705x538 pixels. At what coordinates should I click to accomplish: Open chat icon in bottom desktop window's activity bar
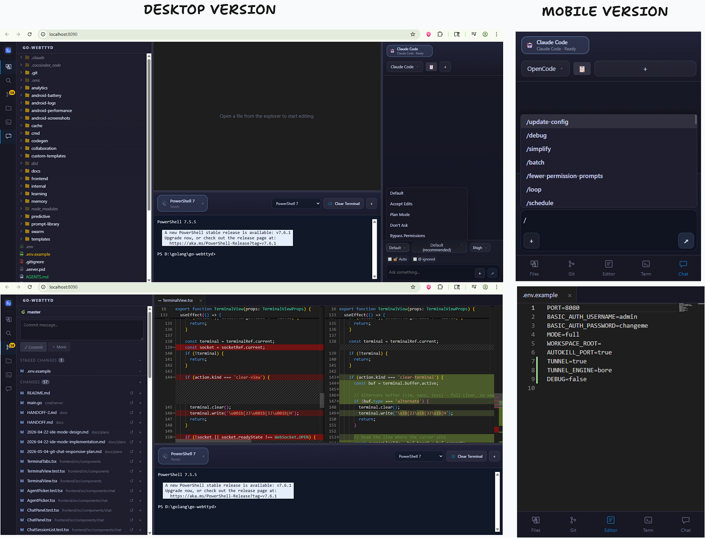[8, 389]
